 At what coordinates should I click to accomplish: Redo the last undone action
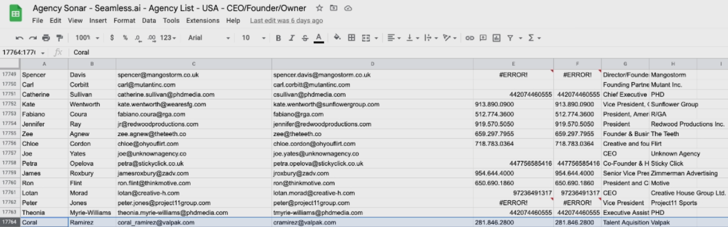(33, 38)
